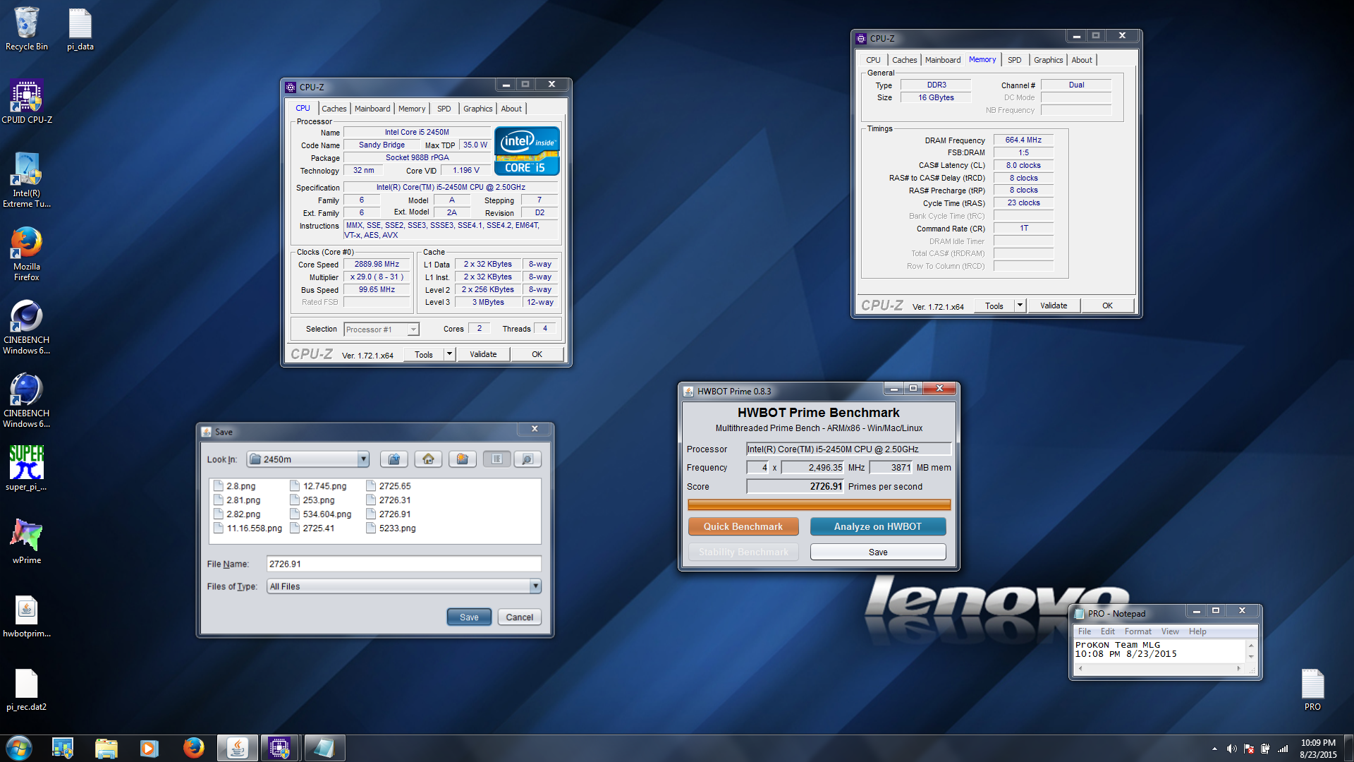The image size is (1354, 762).
Task: Click Notepad vertical scrollbar
Action: pyautogui.click(x=1252, y=651)
